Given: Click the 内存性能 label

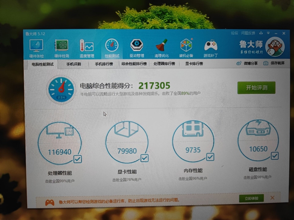Looking at the screenshot, I should click(x=193, y=170).
